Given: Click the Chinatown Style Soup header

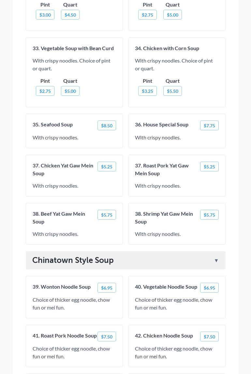Looking at the screenshot, I should tap(73, 260).
